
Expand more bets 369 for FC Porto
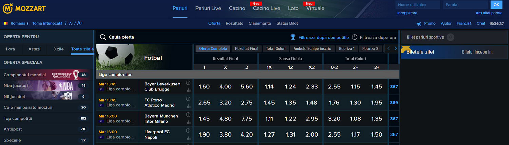394,102
